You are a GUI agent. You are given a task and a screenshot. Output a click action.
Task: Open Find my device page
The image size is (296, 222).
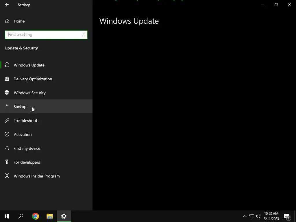[46, 148]
